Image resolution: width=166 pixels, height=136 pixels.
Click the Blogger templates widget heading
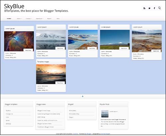pos(11,104)
